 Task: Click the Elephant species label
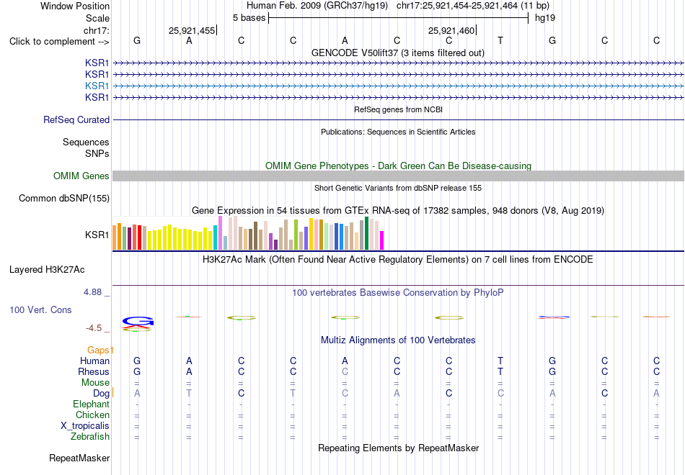click(92, 404)
